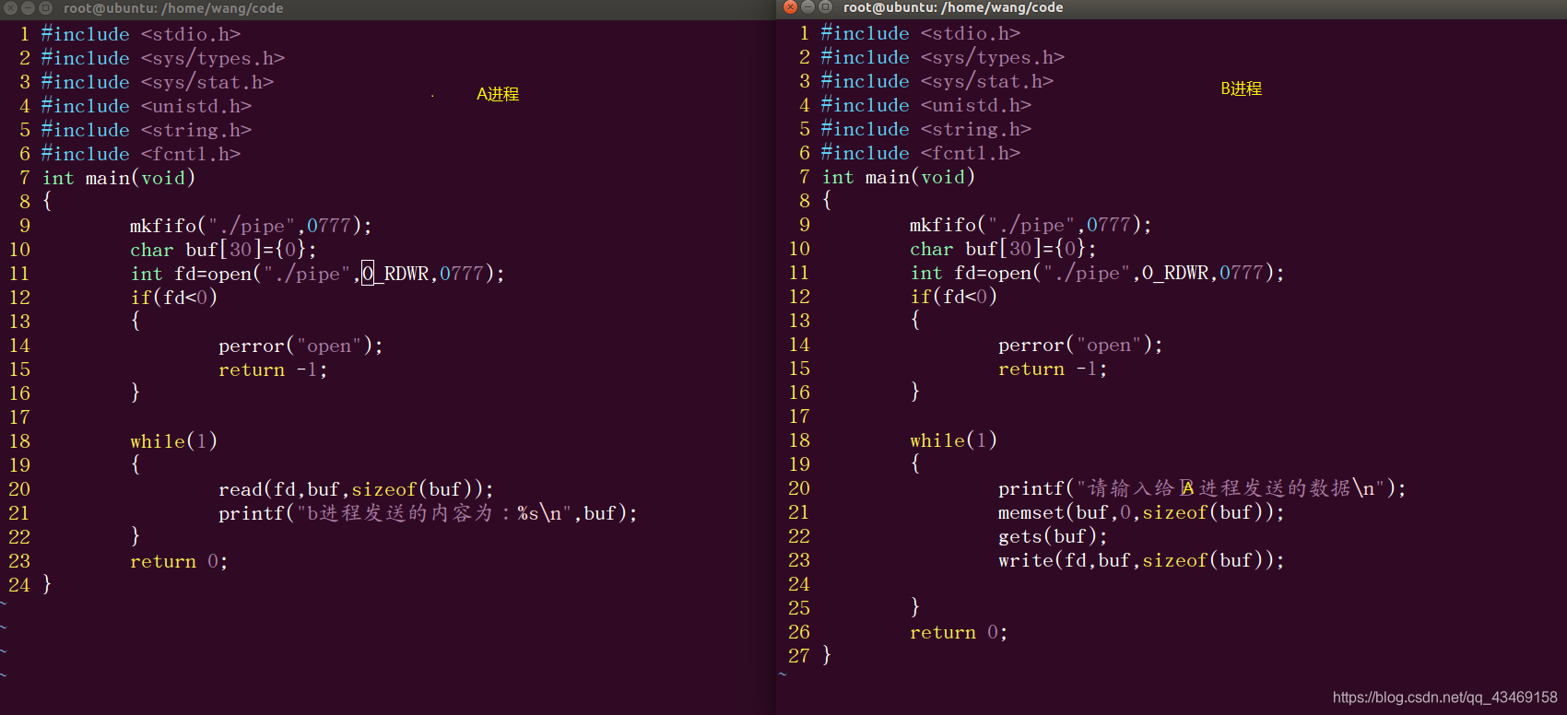Click <sys/stat.h> include line in left window
This screenshot has width=1567, height=715.
158,82
